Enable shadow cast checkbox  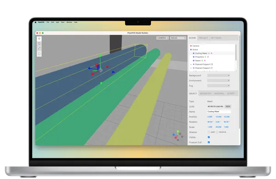209,132
